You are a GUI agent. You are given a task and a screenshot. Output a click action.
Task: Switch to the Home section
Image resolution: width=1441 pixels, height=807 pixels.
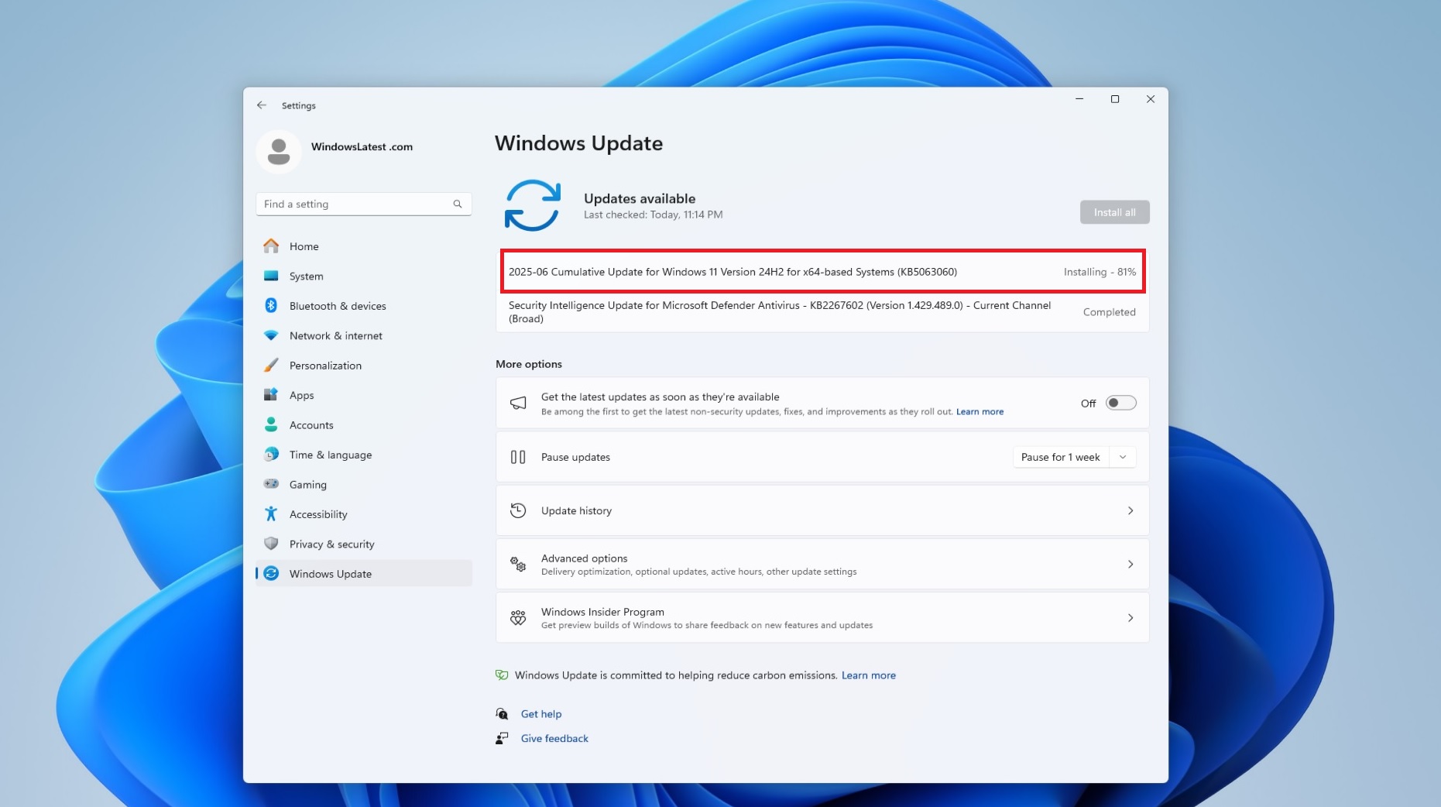tap(304, 246)
